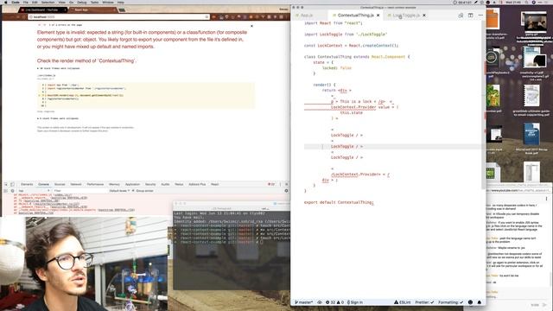
Task: Toggle Formatting in the status bar
Action: (x=450, y=302)
